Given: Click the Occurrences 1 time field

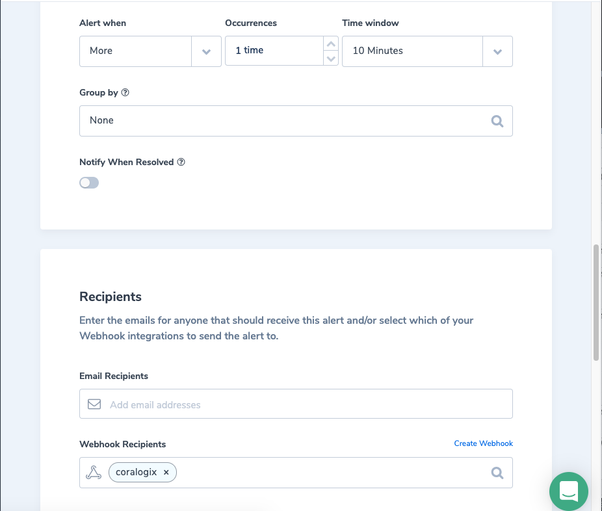Looking at the screenshot, I should [273, 51].
